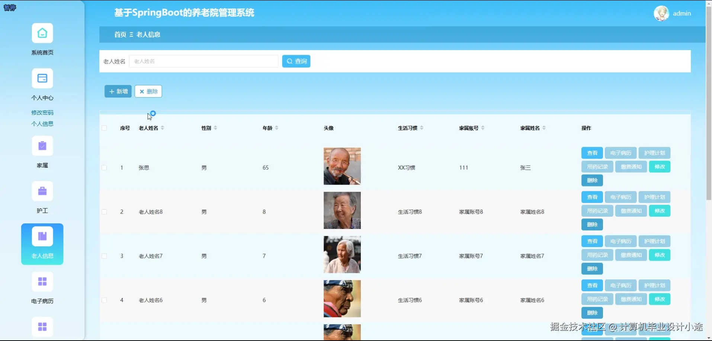Image resolution: width=712 pixels, height=341 pixels.
Task: Click 修改 for 老人姓名8 row
Action: pos(660,211)
